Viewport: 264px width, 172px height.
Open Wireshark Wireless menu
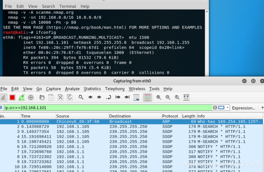pos(137,89)
